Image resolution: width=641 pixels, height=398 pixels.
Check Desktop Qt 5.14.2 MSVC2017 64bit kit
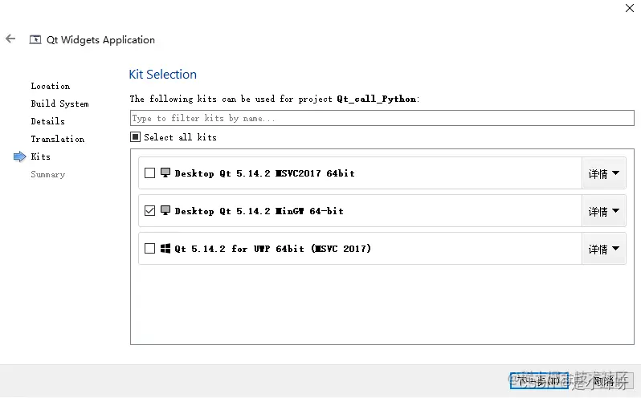(x=149, y=173)
